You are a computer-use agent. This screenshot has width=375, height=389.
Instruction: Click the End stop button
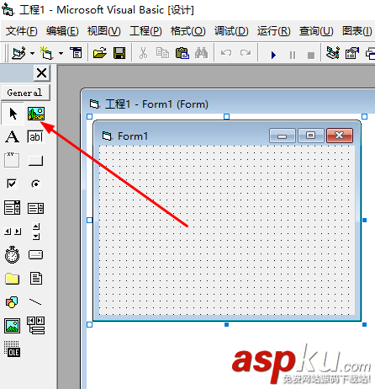311,56
